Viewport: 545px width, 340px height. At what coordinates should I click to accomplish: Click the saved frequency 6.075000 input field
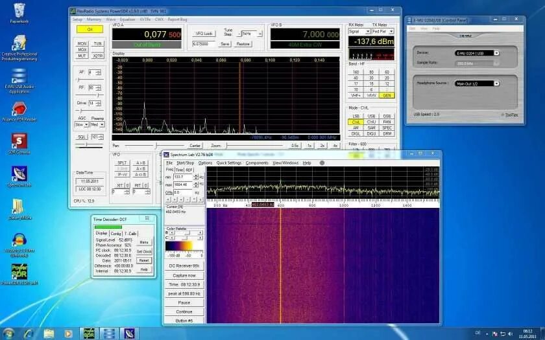point(204,44)
